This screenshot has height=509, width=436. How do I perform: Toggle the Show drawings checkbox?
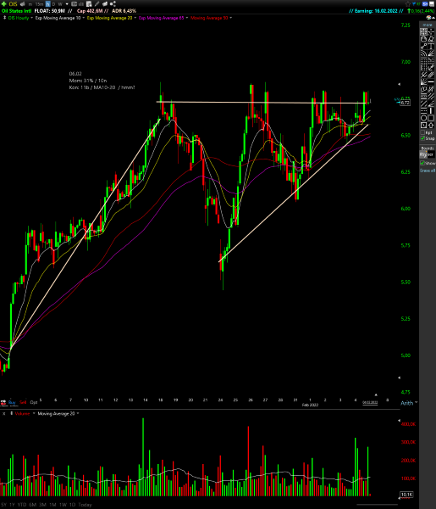[x=422, y=163]
